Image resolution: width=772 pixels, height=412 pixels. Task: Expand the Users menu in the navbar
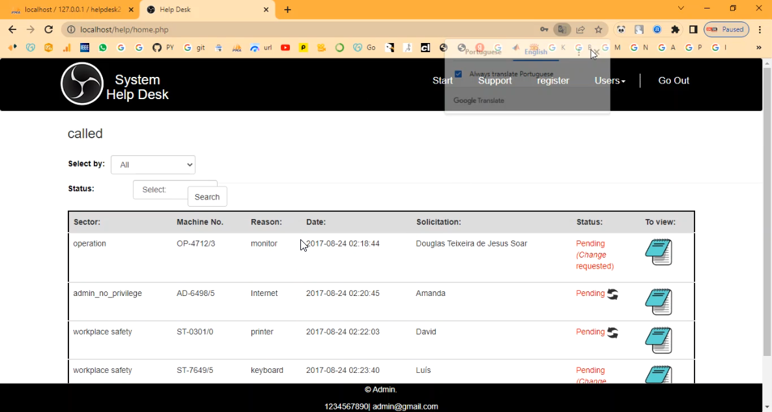click(610, 81)
